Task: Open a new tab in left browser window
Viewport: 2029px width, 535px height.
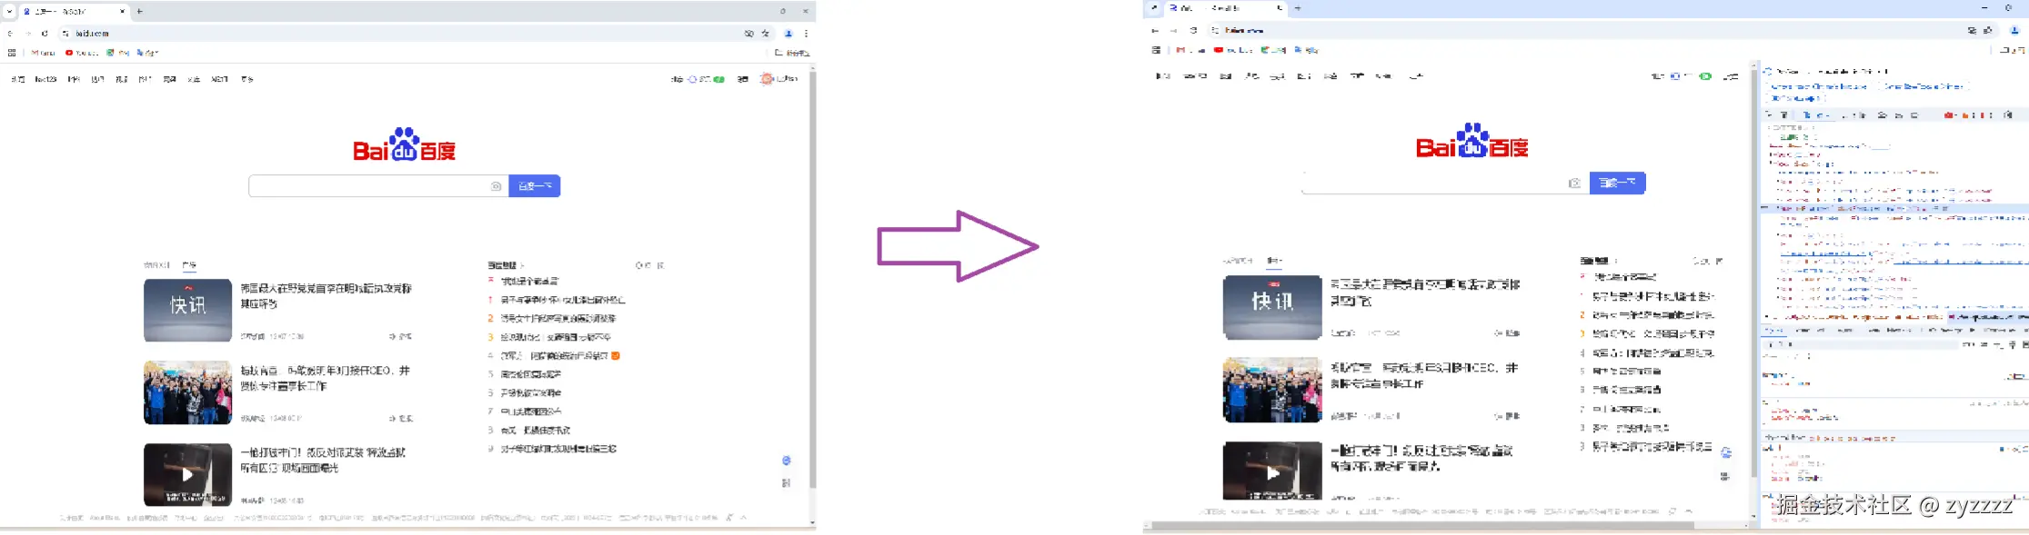Action: [x=139, y=12]
